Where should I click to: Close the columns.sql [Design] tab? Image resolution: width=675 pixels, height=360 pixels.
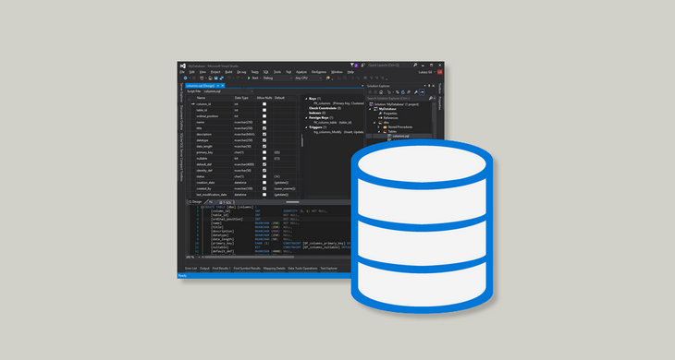(223, 86)
